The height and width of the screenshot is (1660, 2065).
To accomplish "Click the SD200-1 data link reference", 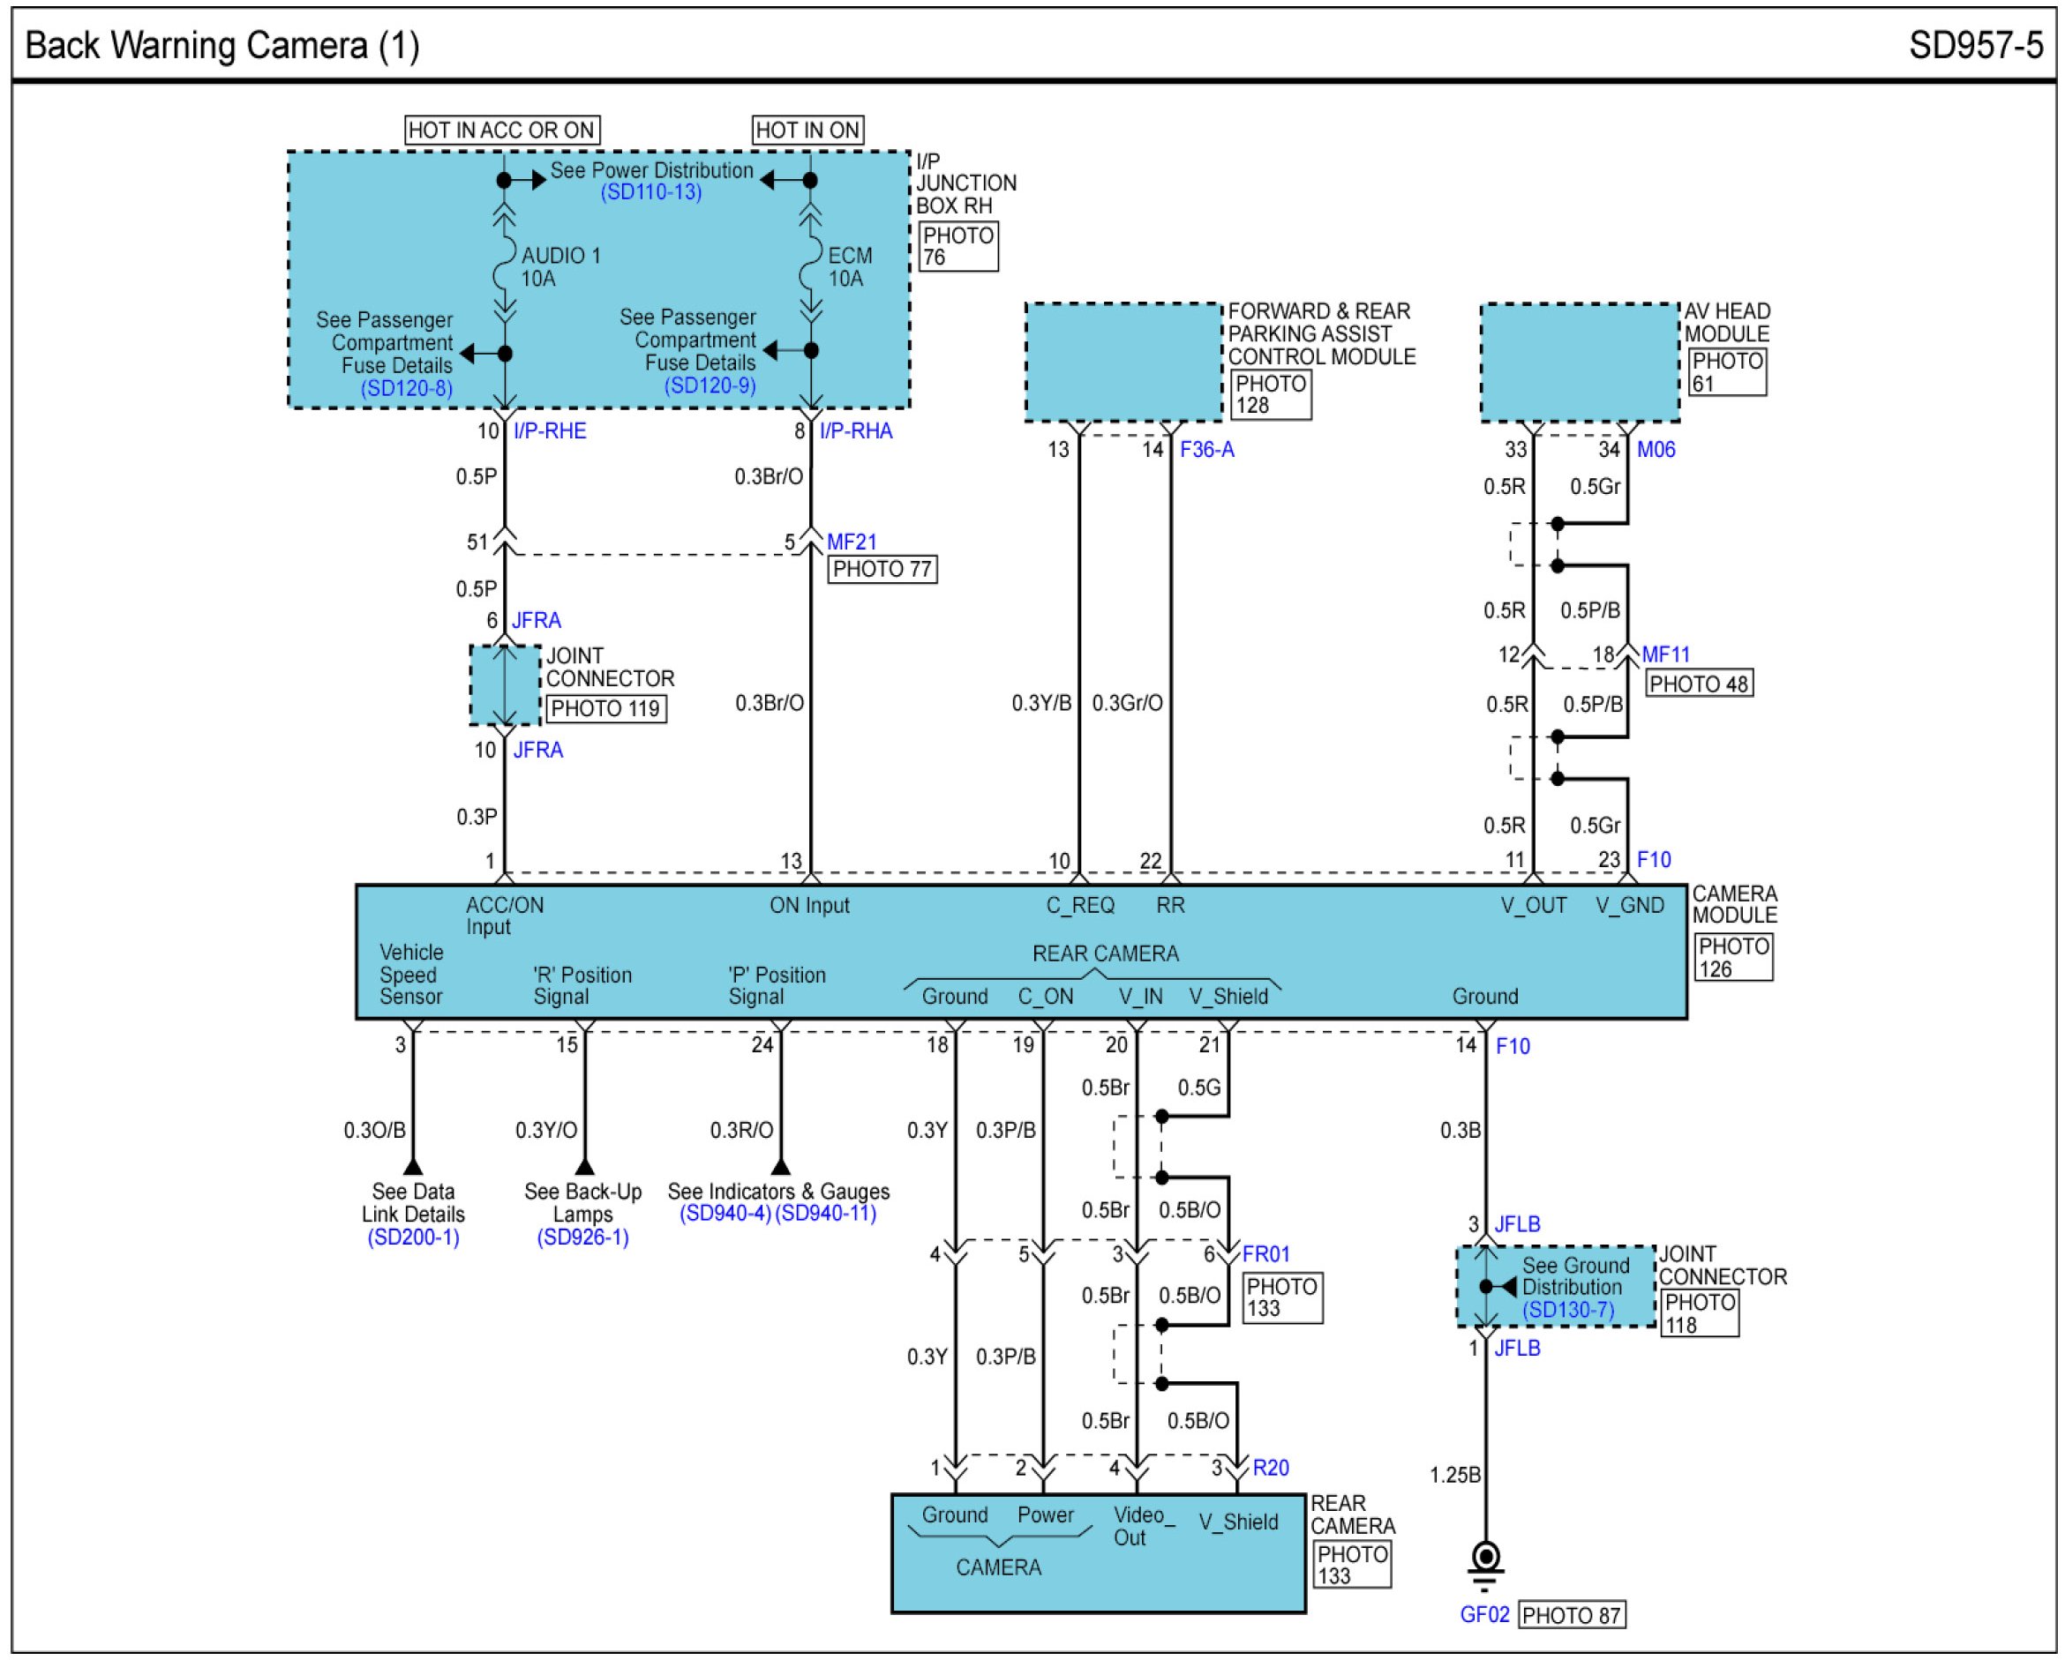I will (413, 1238).
